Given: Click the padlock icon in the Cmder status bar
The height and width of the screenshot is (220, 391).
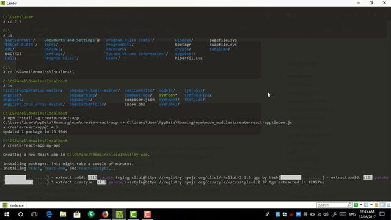Looking at the screenshot, I should [x=376, y=205].
